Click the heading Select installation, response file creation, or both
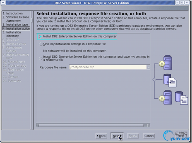 (91, 14)
